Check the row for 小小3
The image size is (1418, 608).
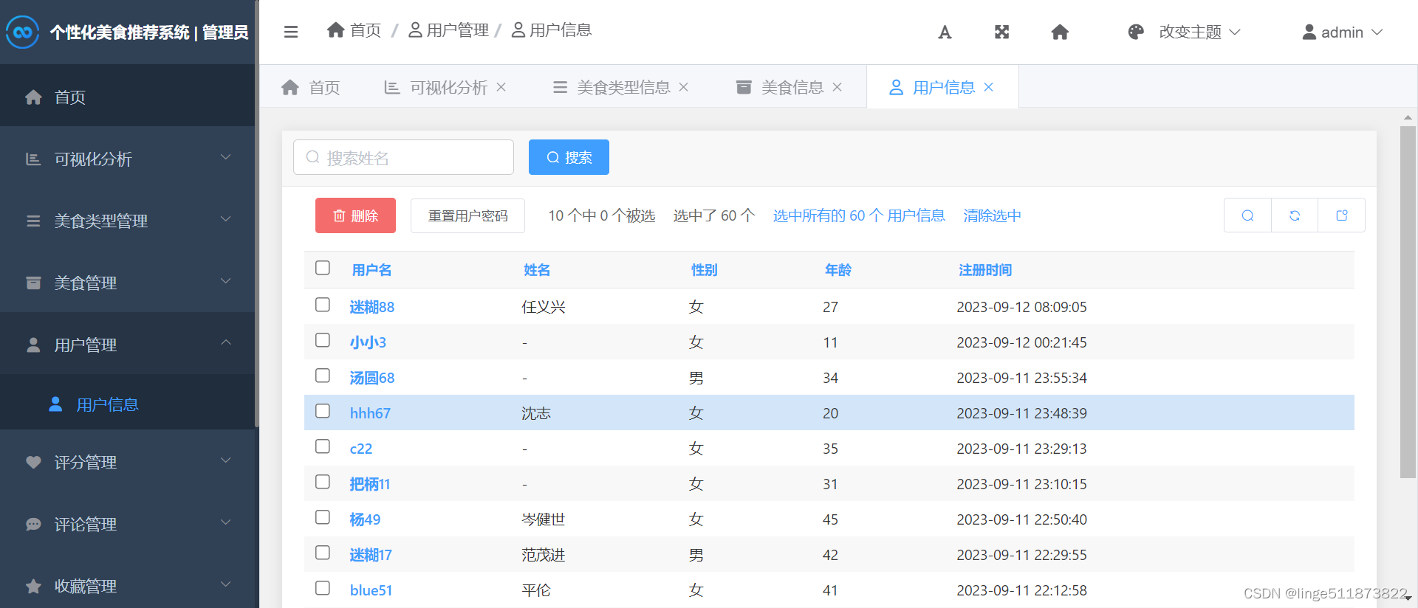(323, 340)
